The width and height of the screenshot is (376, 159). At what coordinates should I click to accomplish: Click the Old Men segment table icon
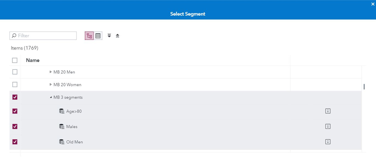(62, 142)
